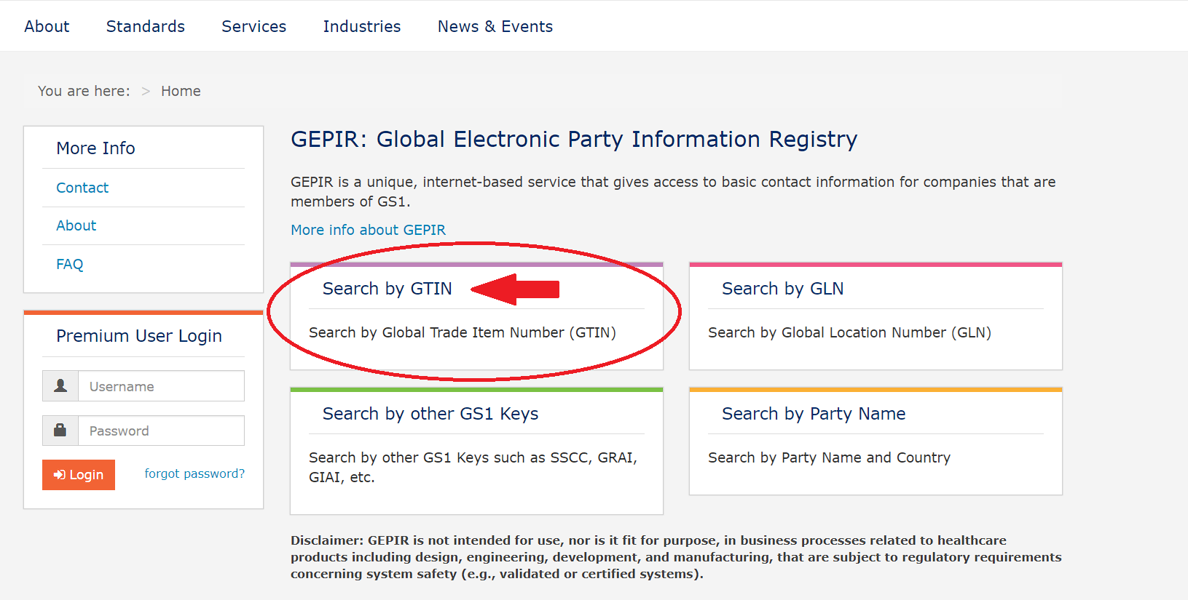Open Search by other GS1 Keys

click(x=430, y=414)
